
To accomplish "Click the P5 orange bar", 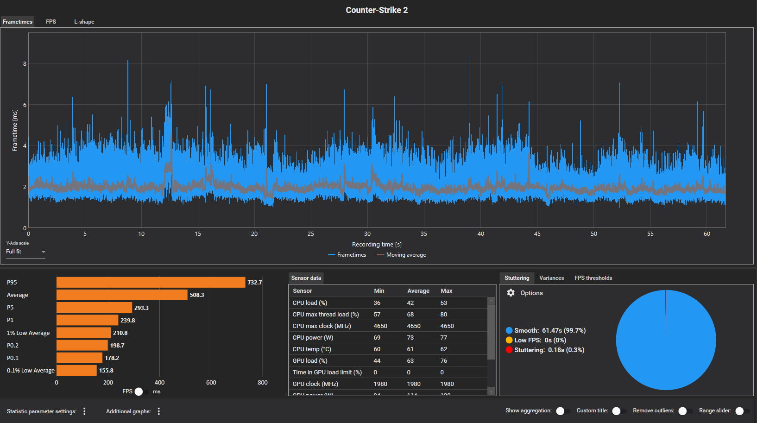I will point(95,308).
